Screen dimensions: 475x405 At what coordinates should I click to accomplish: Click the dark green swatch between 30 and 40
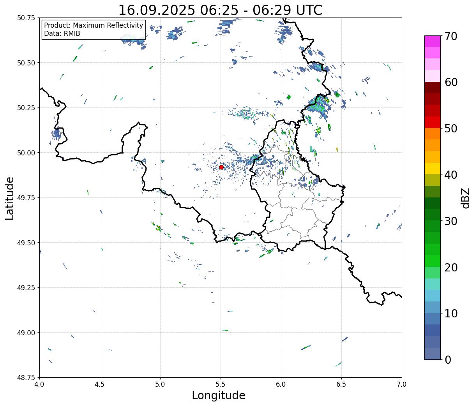click(432, 203)
